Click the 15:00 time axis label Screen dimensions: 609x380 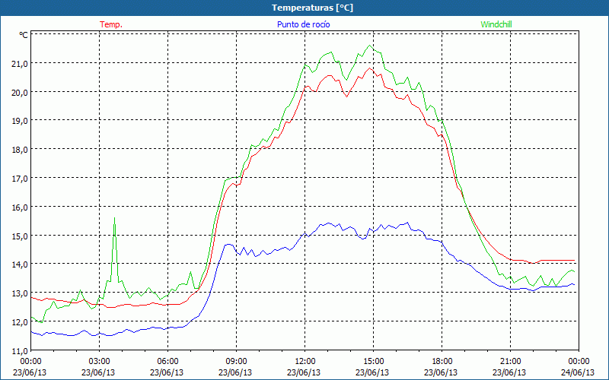coord(373,362)
